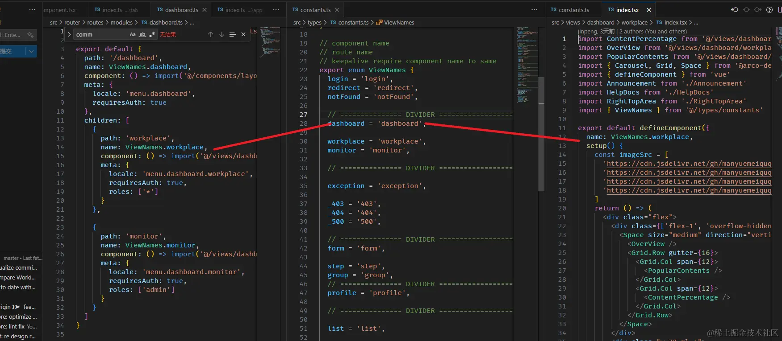Image resolution: width=782 pixels, height=341 pixels.
Task: Go to previous match arrow
Action: (x=210, y=34)
